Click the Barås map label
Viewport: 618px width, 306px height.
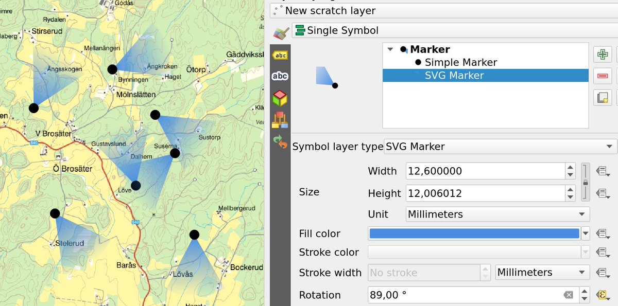127,265
